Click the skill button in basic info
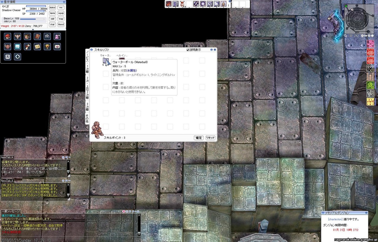The image size is (378, 242). tap(53, 19)
